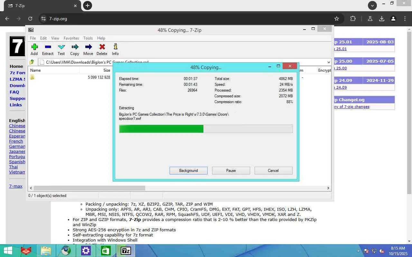Follow the Links link in the sidebar
This screenshot has height=257, width=412.
(x=16, y=105)
